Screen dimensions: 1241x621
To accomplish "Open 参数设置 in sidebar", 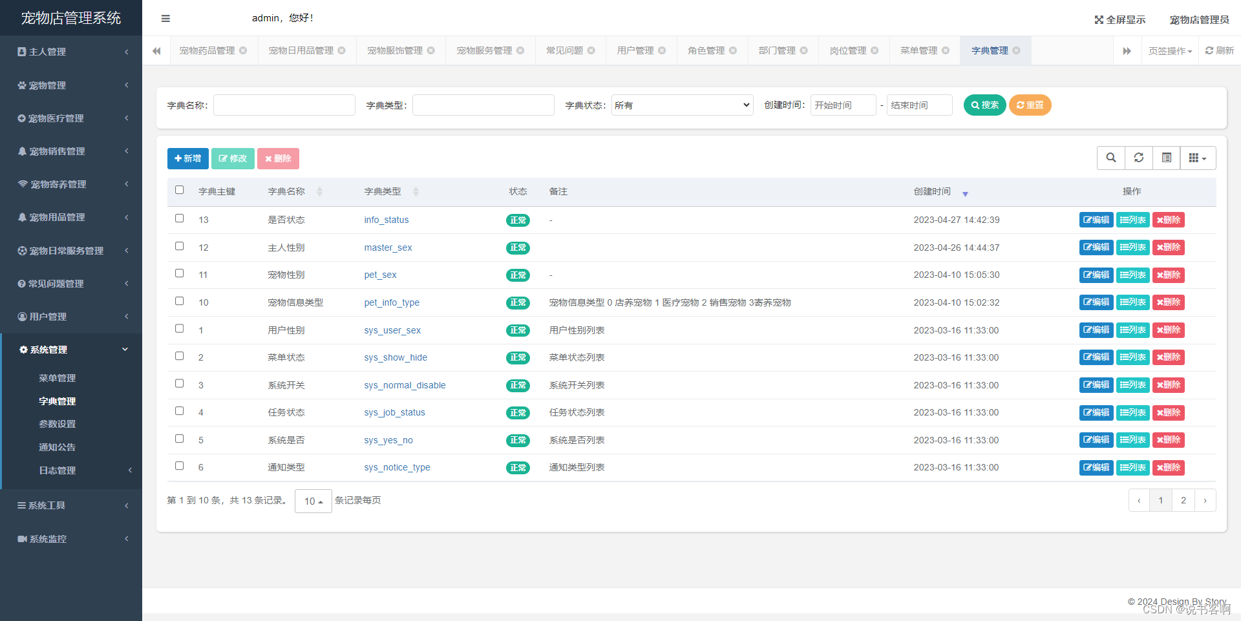I will pos(58,424).
